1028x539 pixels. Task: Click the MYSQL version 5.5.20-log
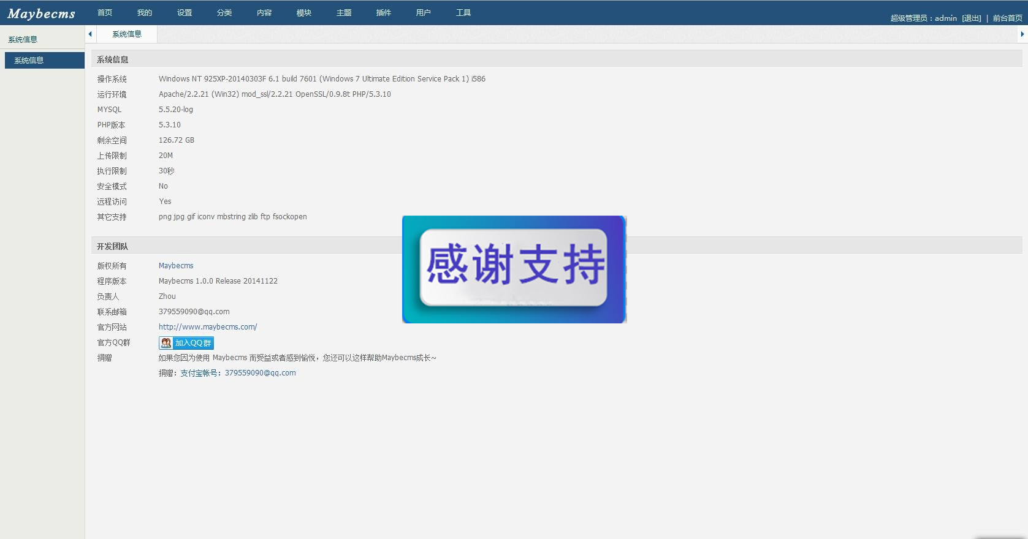pyautogui.click(x=176, y=110)
